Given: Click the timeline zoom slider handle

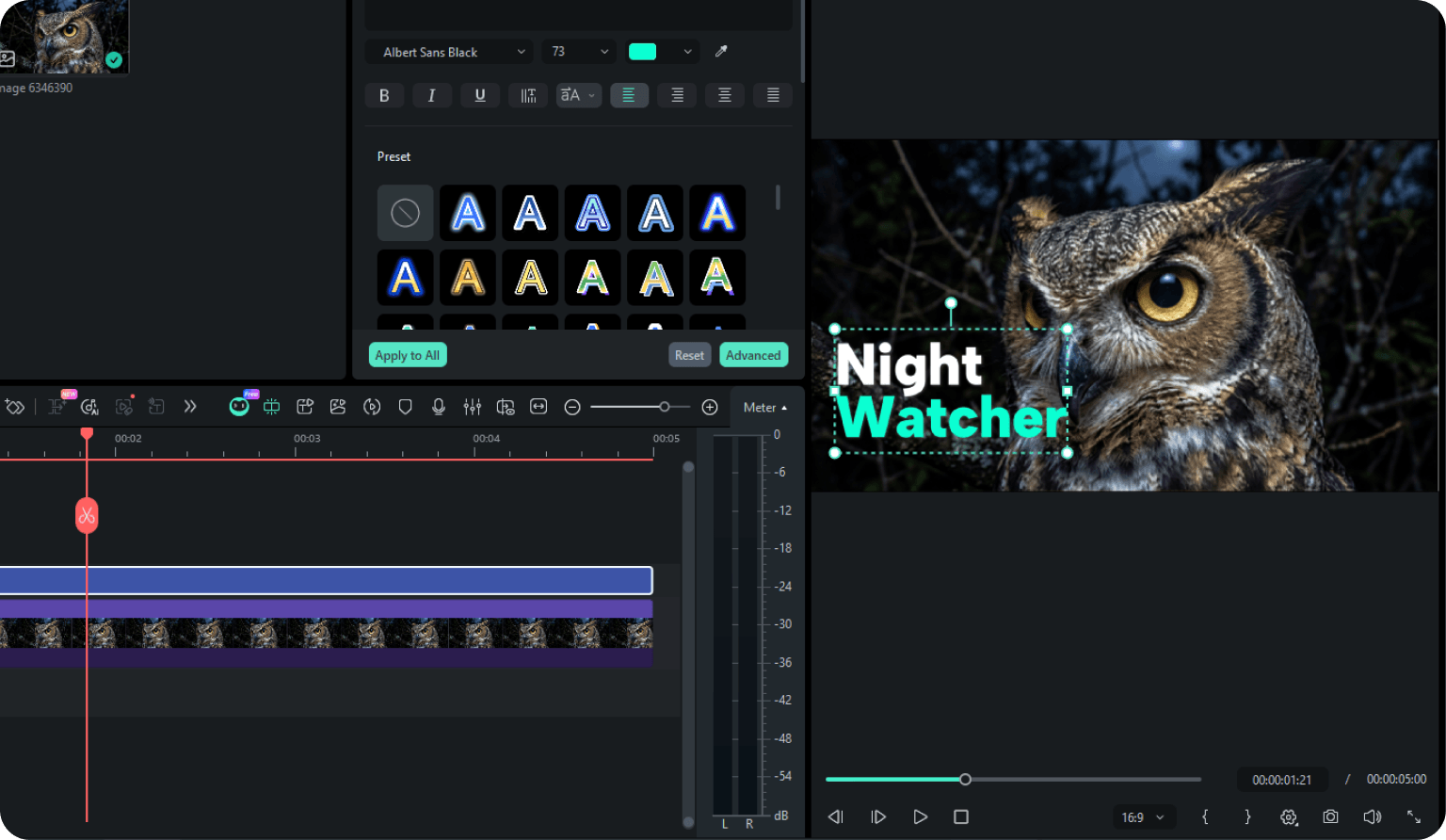Looking at the screenshot, I should [x=665, y=407].
